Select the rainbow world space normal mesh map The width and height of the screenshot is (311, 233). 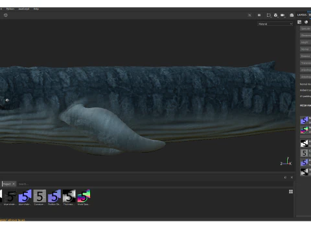(x=305, y=130)
